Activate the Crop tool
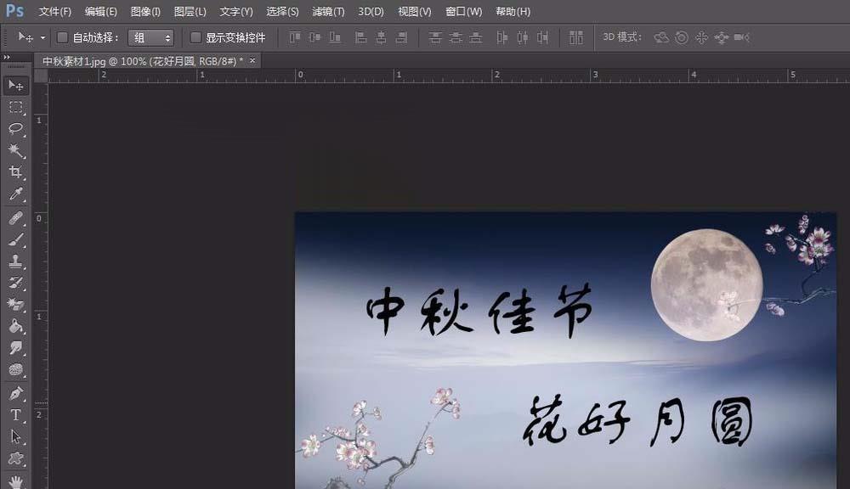The height and width of the screenshot is (489, 850). (x=15, y=171)
